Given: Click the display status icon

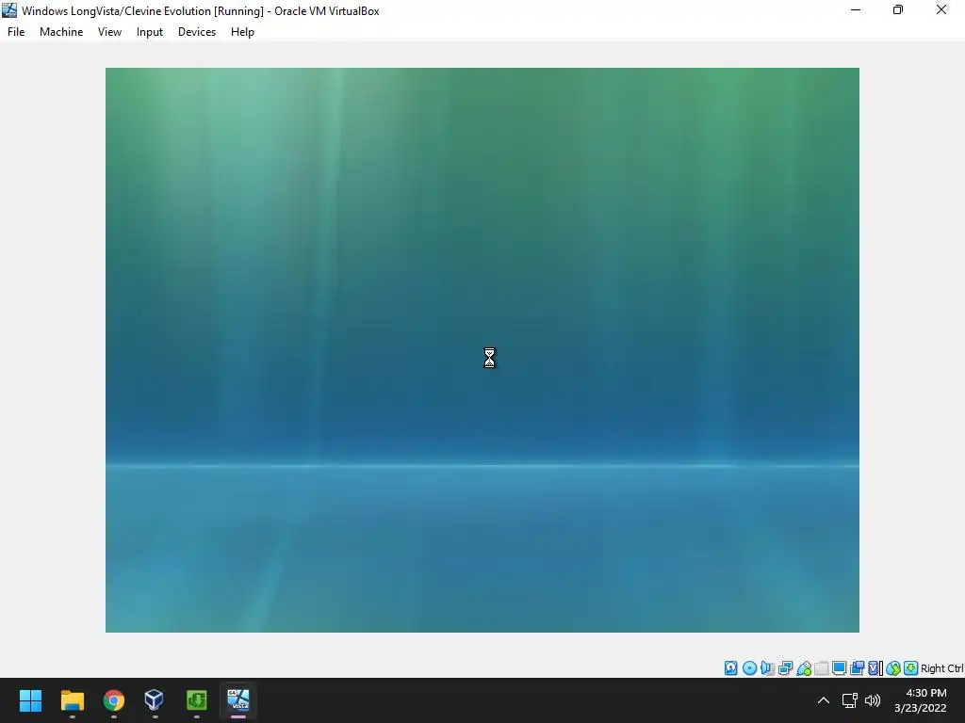Looking at the screenshot, I should 839,668.
